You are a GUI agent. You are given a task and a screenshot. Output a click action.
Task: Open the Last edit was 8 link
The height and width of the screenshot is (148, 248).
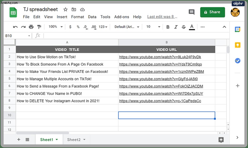(x=162, y=17)
